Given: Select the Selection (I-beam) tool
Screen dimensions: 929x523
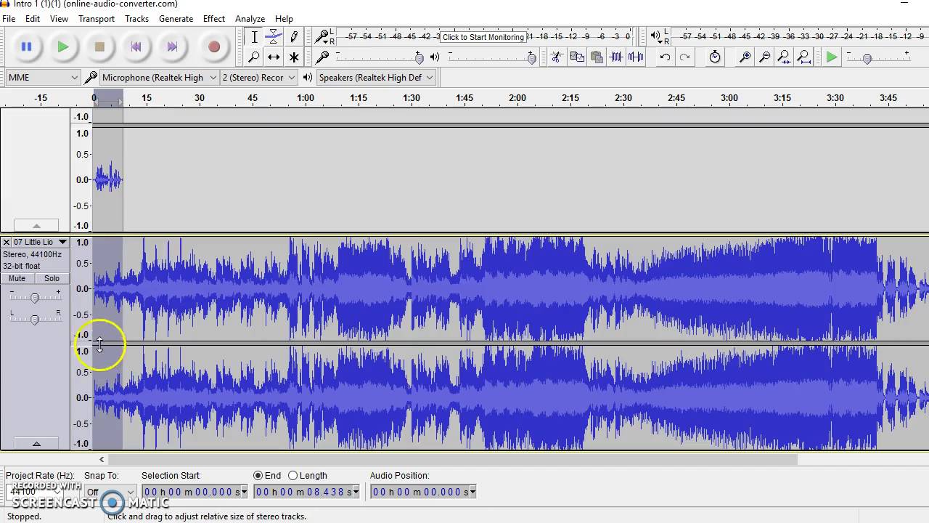Looking at the screenshot, I should click(254, 37).
